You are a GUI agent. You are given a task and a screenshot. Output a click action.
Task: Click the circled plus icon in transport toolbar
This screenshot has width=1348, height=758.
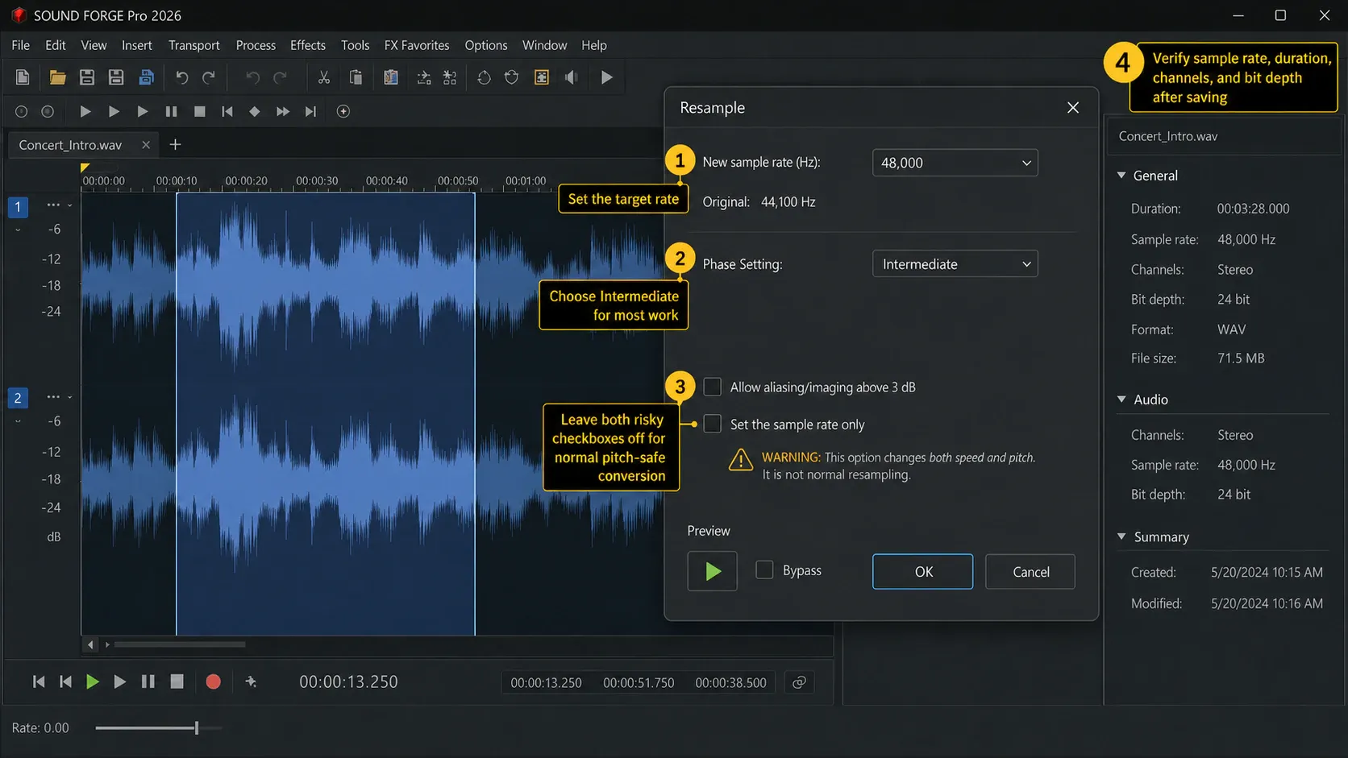[x=343, y=111]
